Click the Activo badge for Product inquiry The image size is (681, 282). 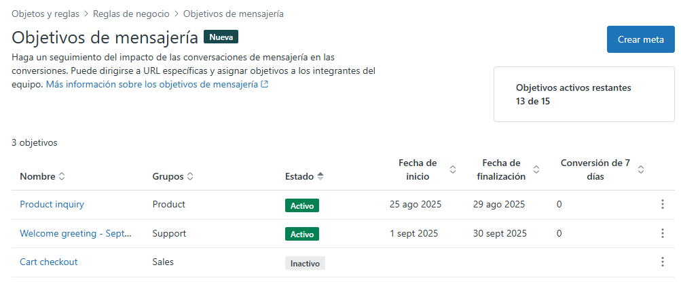point(301,205)
